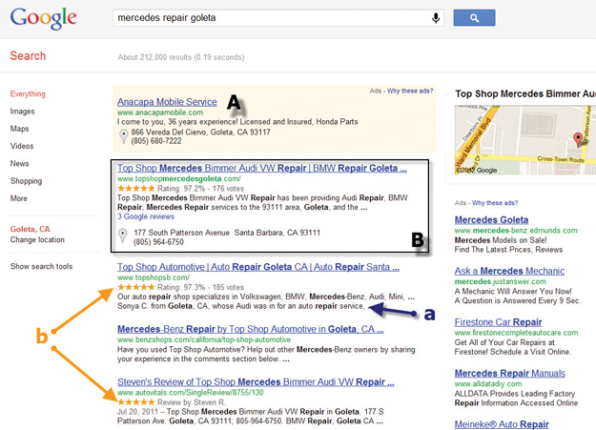
Task: Open Firestone Car Repair ad
Action: 499,322
